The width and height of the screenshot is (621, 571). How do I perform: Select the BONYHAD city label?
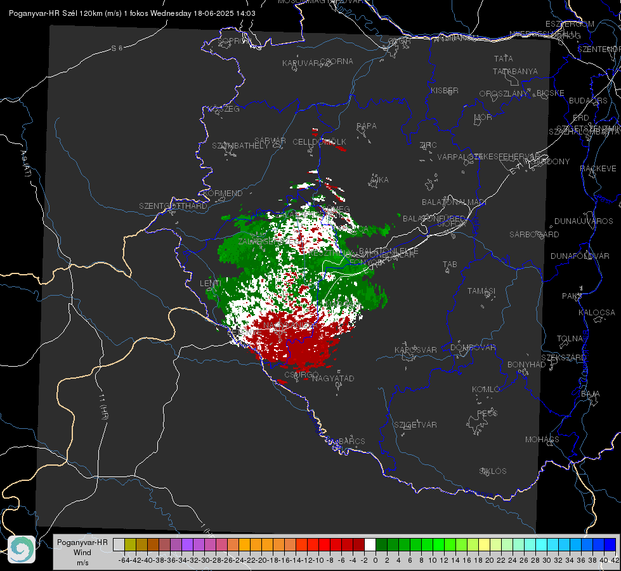[526, 364]
